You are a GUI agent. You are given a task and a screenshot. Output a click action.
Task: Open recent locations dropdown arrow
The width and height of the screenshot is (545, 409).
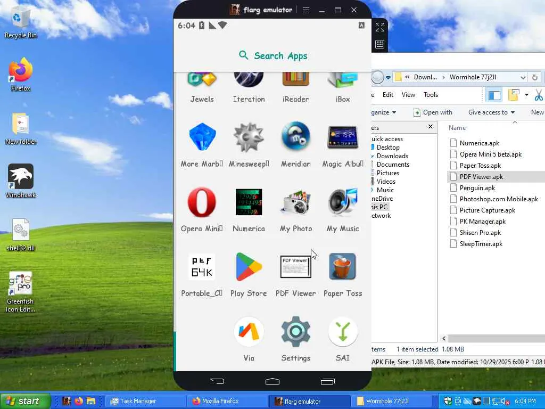coord(388,77)
